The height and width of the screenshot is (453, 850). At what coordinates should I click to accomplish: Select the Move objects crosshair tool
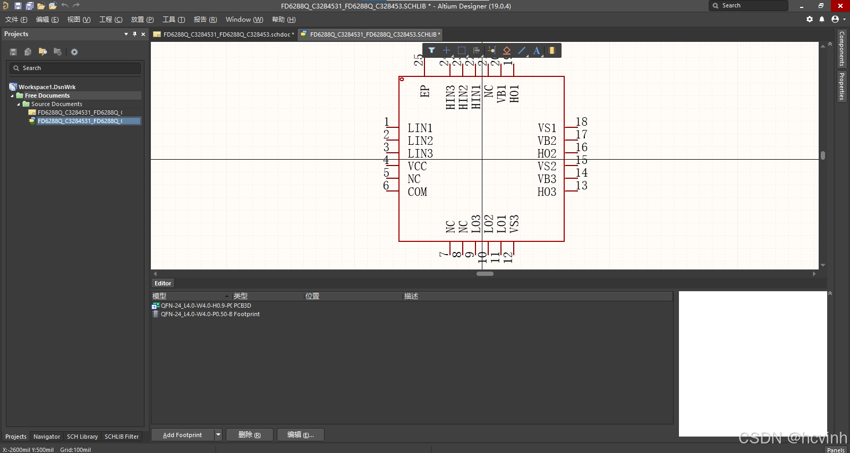[x=446, y=50]
